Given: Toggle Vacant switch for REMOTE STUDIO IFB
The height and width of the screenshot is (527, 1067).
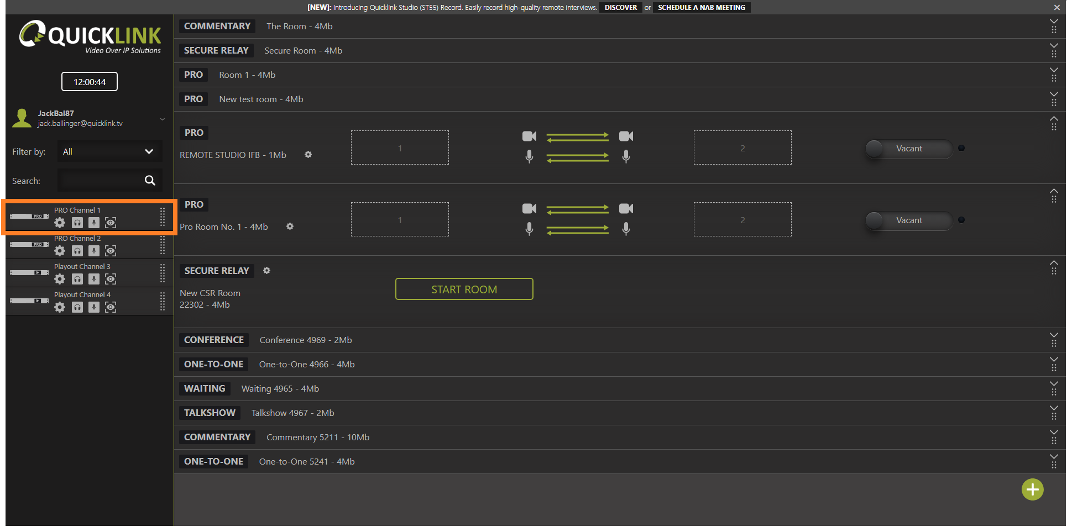Looking at the screenshot, I should pyautogui.click(x=909, y=149).
